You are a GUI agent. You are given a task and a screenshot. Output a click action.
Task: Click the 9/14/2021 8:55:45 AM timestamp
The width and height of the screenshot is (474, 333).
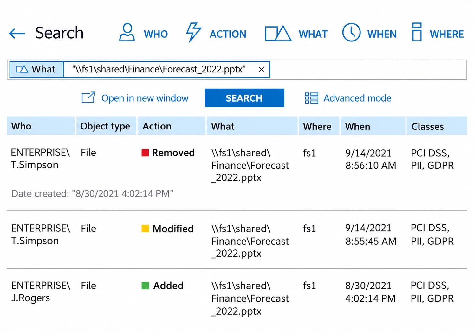tap(371, 235)
